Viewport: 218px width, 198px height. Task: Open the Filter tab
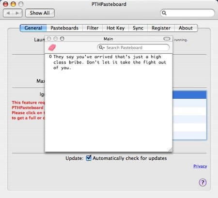(93, 28)
